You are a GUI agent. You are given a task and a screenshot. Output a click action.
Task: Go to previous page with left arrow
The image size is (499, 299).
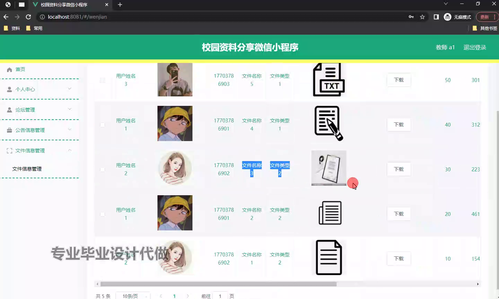tap(161, 296)
